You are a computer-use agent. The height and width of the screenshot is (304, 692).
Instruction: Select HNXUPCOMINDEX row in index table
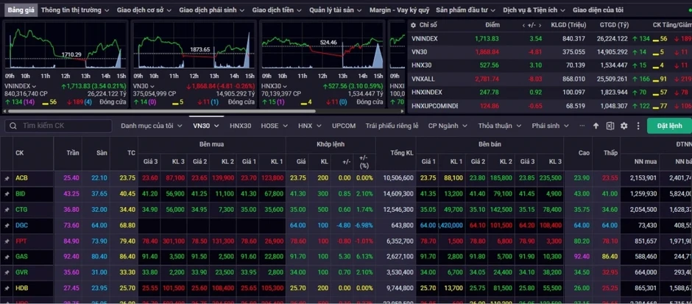(550, 106)
